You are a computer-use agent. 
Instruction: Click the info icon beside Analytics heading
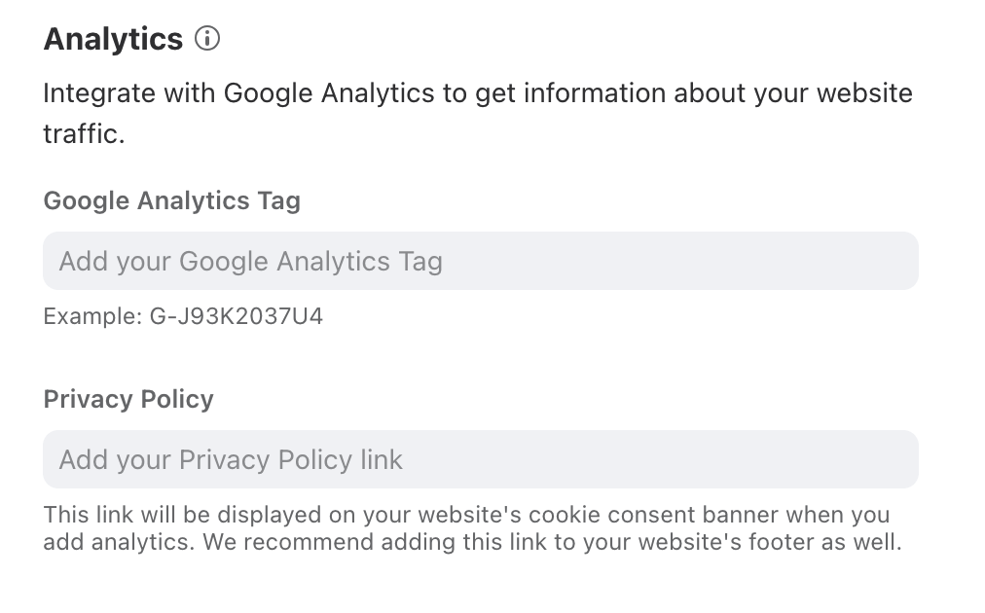tap(207, 38)
